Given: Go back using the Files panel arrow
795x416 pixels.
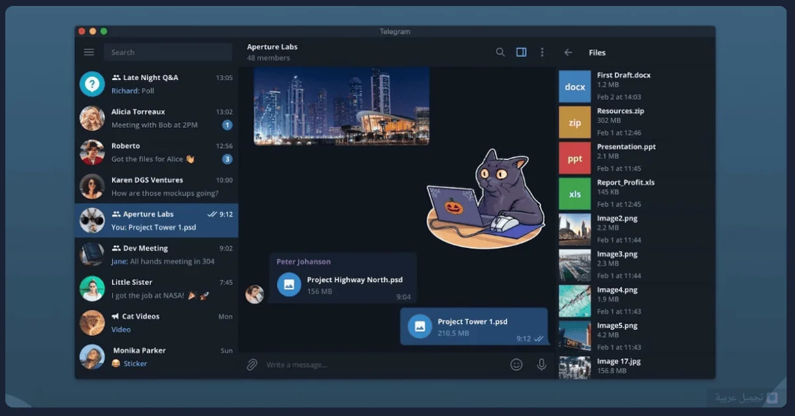Looking at the screenshot, I should (568, 52).
